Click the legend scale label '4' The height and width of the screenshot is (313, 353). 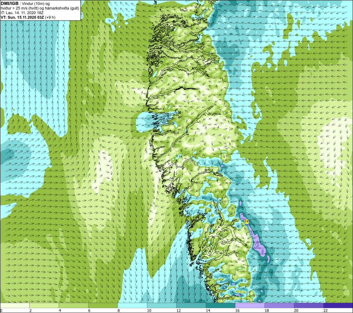[x=60, y=311]
